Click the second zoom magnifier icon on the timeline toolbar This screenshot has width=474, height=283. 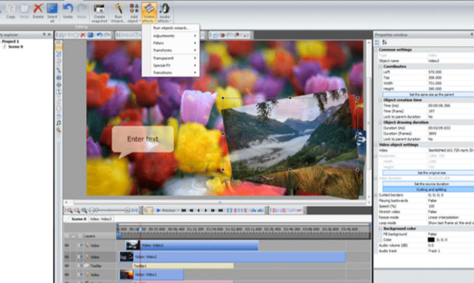[x=77, y=210]
